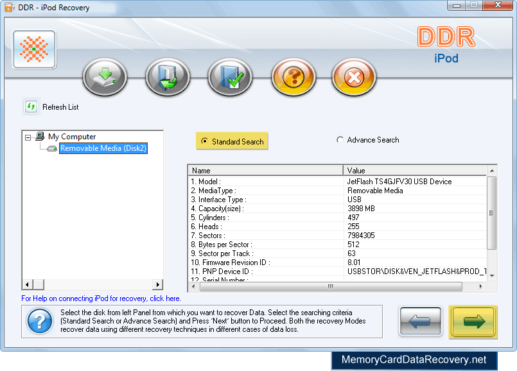Click the tree panel's right scroll arrow
This screenshot has height=371, width=517.
[157, 284]
